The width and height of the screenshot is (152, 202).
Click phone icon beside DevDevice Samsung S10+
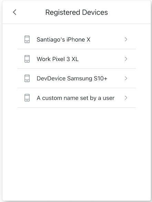[x=27, y=78]
